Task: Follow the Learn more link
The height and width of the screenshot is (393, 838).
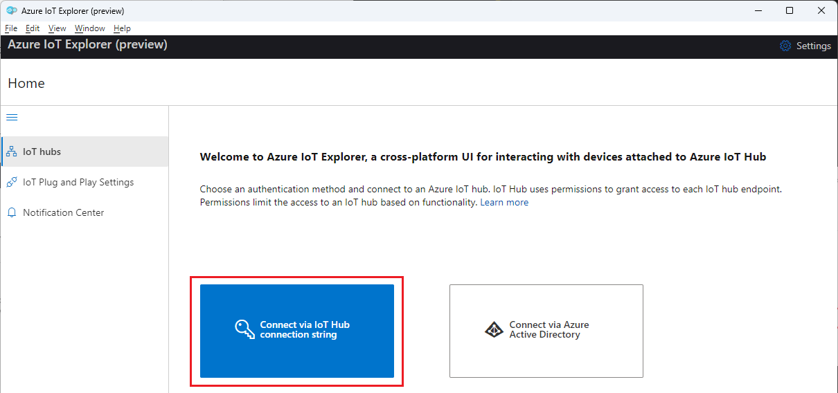Action: coord(504,202)
